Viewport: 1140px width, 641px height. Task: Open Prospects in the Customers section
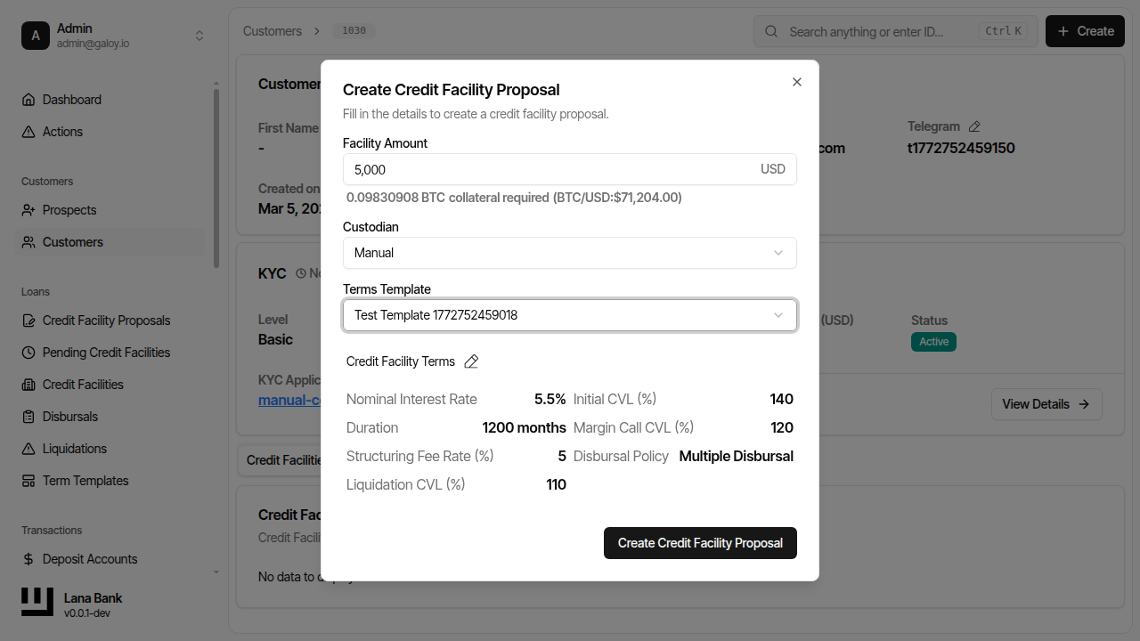69,209
